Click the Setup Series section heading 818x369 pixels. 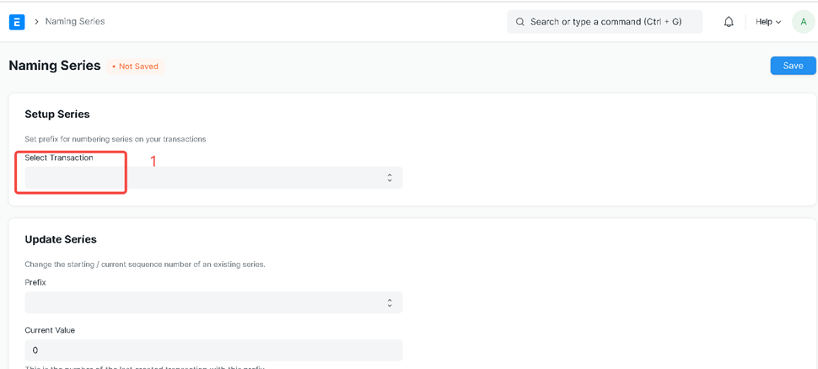tap(57, 114)
